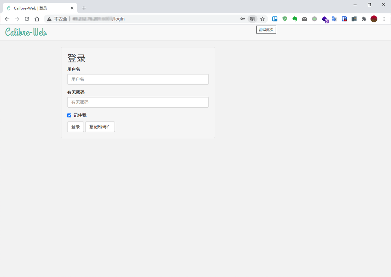Click the 翻译此页 tooltip label
This screenshot has height=277, width=391.
(266, 30)
